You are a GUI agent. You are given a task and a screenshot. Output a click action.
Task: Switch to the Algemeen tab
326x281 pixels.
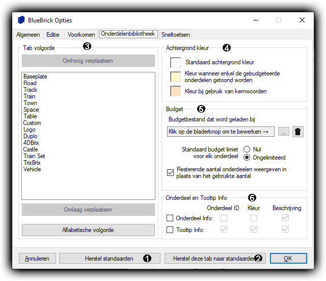pyautogui.click(x=28, y=35)
